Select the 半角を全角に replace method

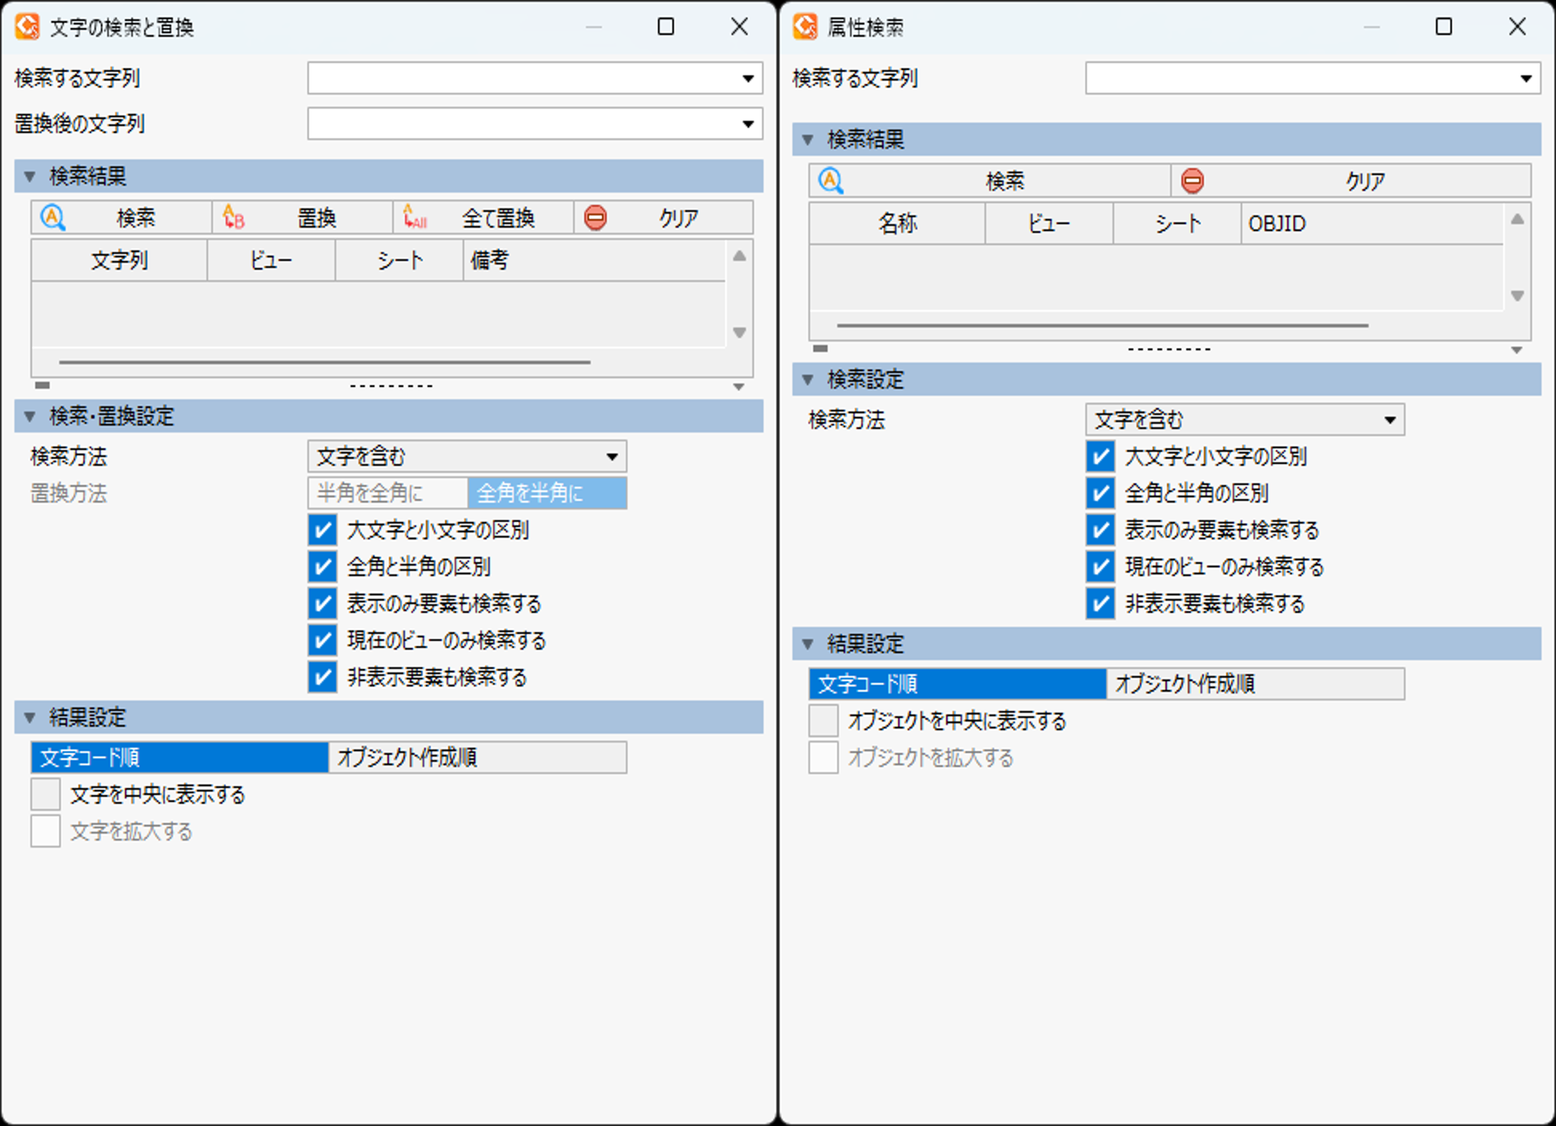pyautogui.click(x=388, y=494)
